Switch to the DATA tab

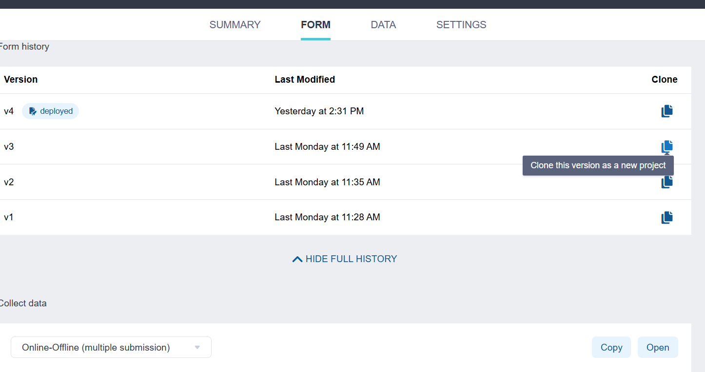pos(383,25)
